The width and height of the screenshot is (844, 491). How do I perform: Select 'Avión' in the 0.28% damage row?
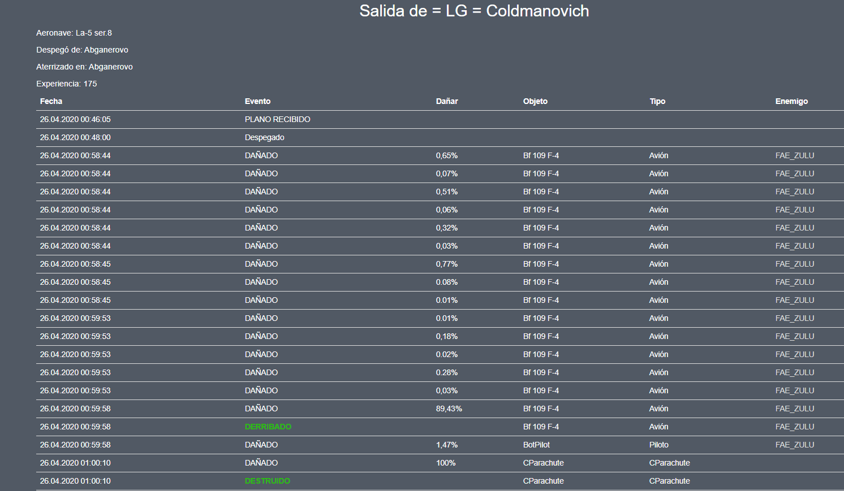point(659,372)
